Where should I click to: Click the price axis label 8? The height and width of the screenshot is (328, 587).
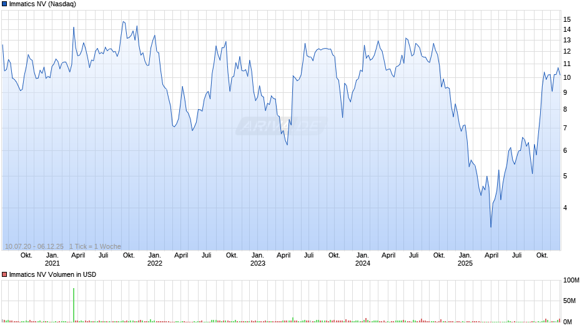click(x=565, y=110)
